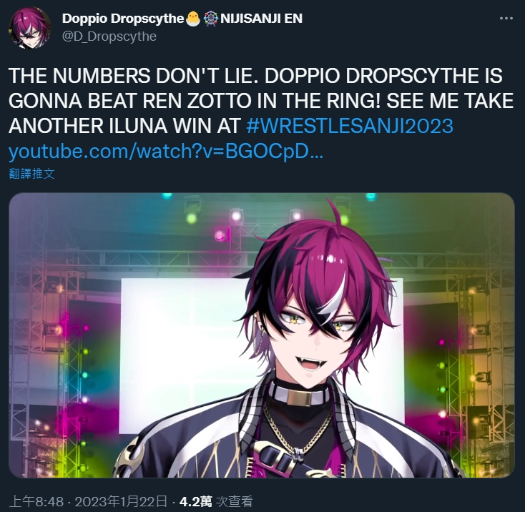Click the 2023年1月22日 date
This screenshot has width=525, height=512.
(x=121, y=501)
